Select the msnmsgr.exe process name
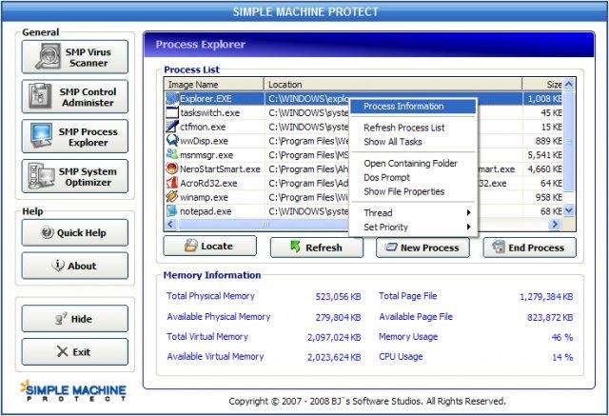 coord(206,155)
